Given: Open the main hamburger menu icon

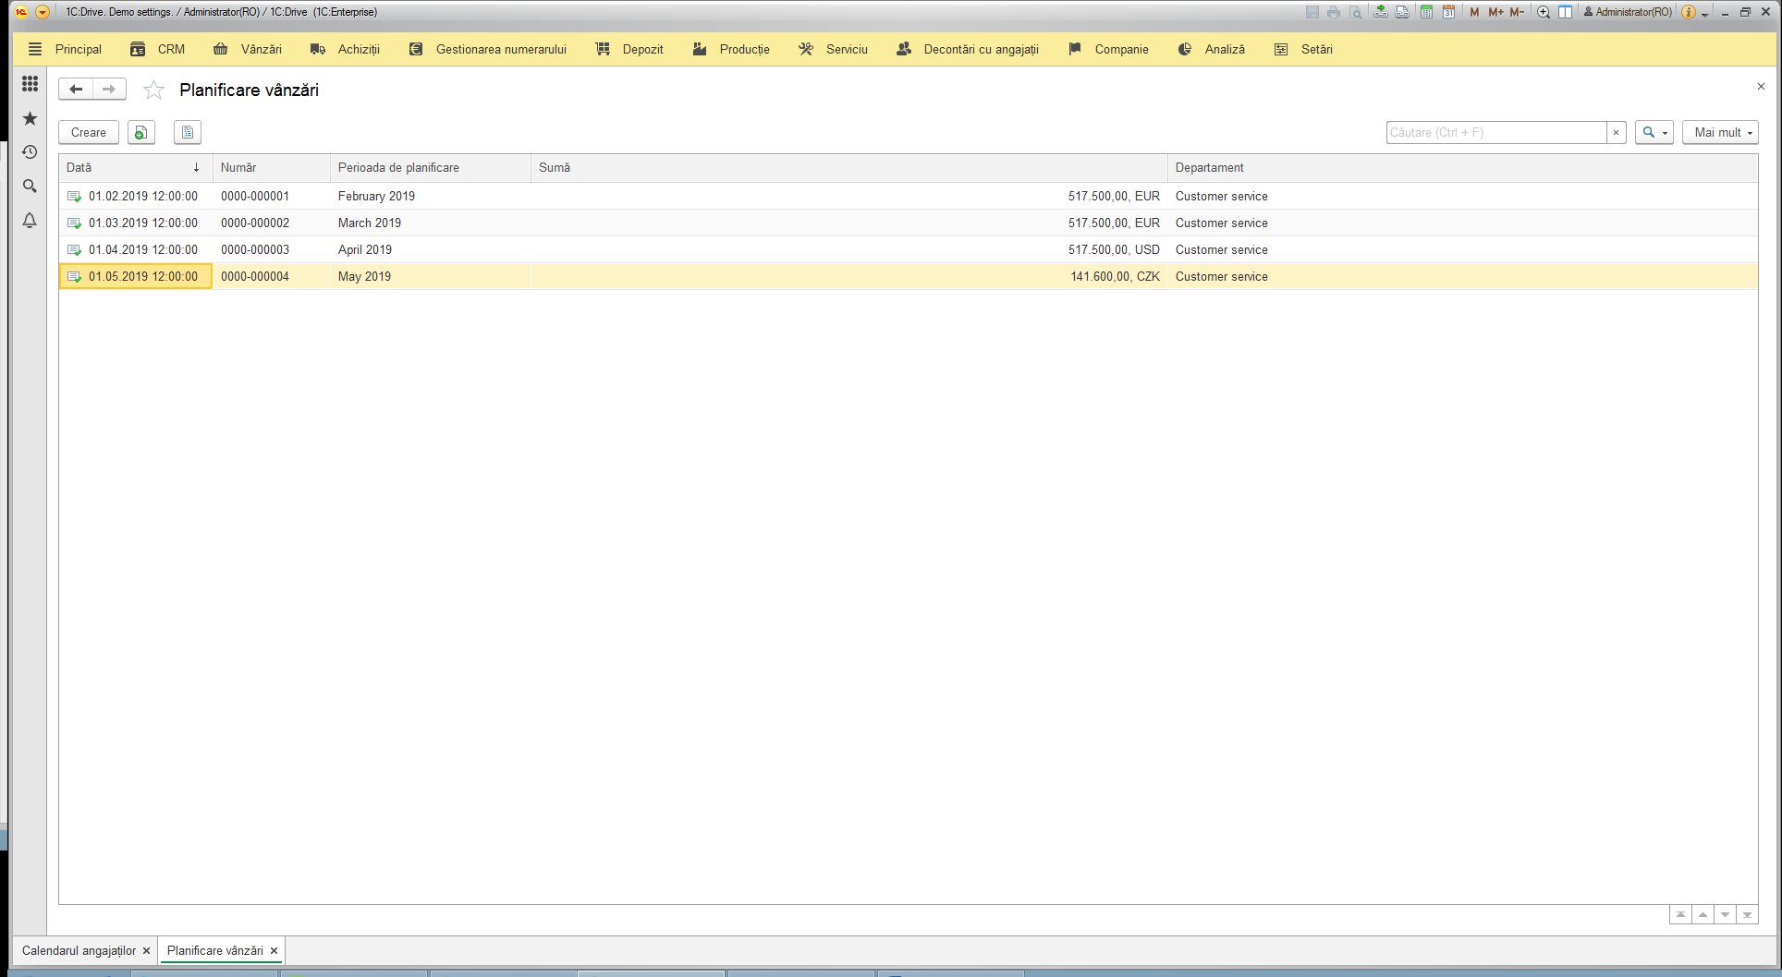Looking at the screenshot, I should tap(35, 49).
